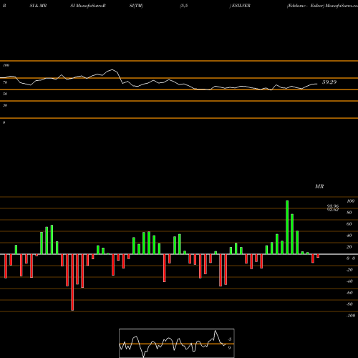This screenshot has width=358, height=358.
Task: Click the MR right axis label 100
Action: (350, 201)
